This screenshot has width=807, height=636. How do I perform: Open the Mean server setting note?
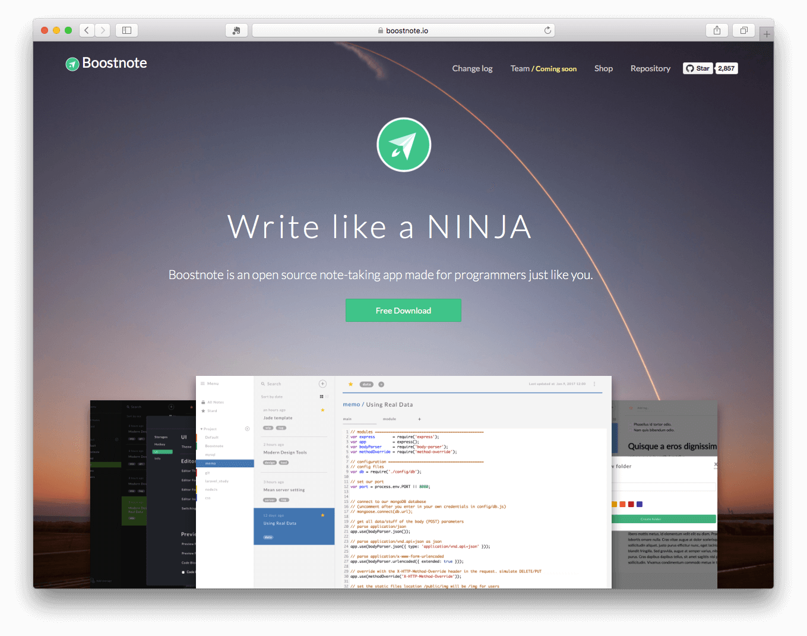point(284,490)
